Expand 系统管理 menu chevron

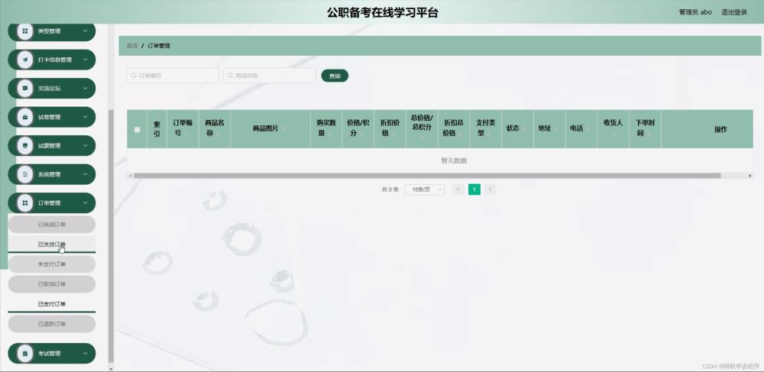pos(86,174)
